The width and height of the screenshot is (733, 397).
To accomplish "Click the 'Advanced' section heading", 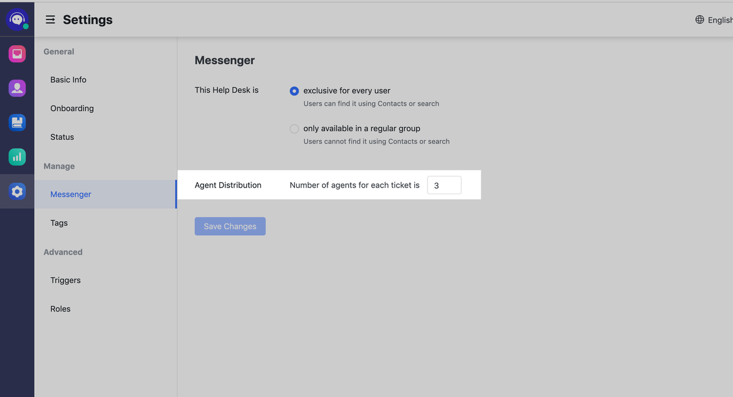I will coord(63,252).
